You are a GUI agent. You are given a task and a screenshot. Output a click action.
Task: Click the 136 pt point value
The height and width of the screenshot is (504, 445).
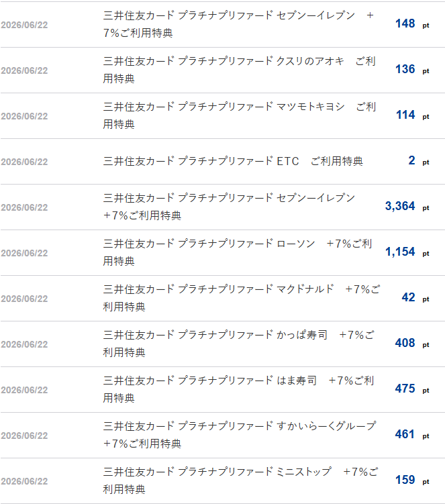[412, 69]
